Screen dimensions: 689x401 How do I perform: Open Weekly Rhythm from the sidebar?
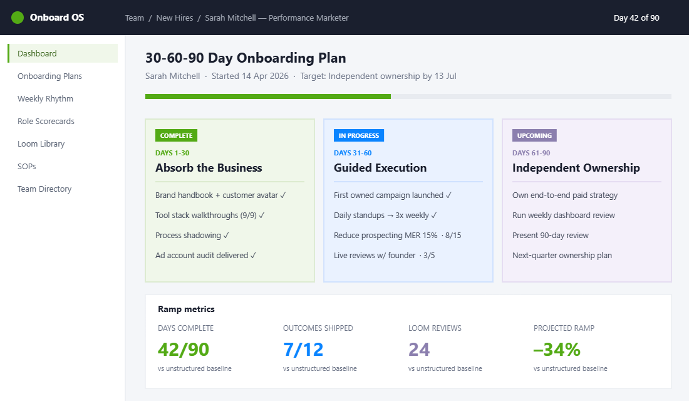point(45,98)
